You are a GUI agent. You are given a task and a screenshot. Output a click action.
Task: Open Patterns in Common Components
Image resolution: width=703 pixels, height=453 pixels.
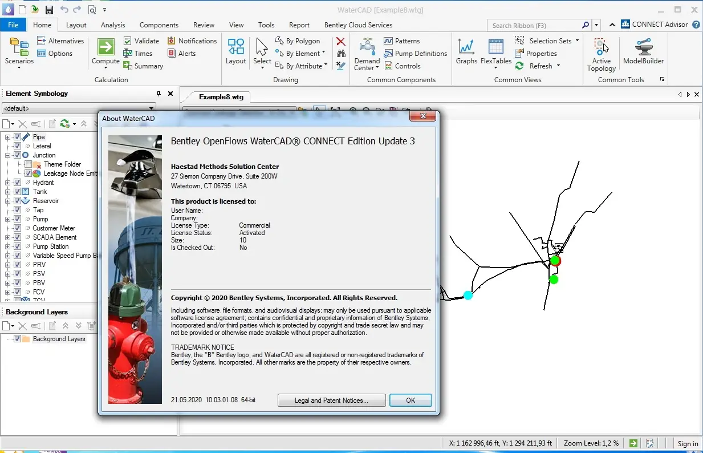point(401,41)
